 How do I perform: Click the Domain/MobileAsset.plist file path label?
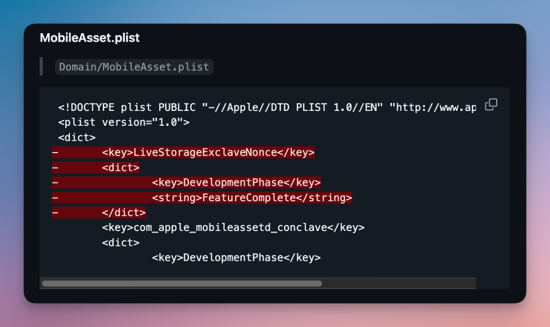point(134,67)
